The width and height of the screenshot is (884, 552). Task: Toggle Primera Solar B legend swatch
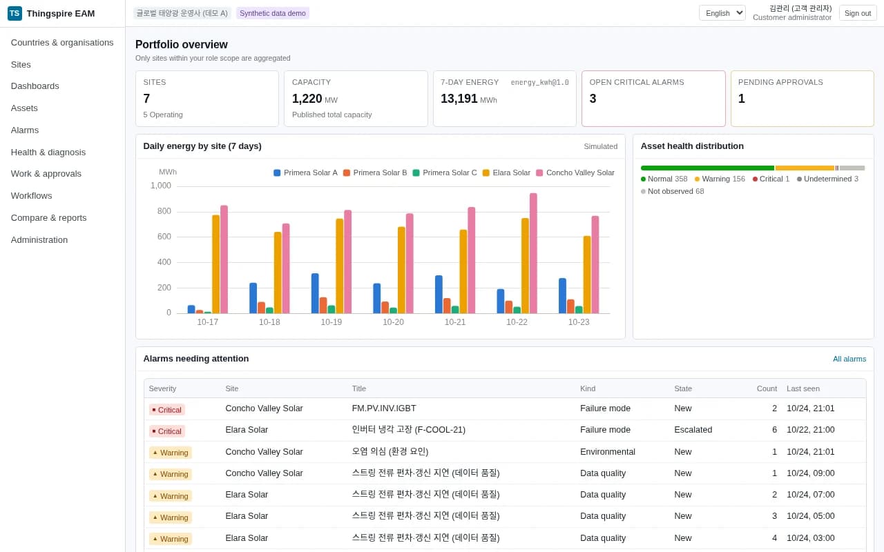click(x=347, y=173)
